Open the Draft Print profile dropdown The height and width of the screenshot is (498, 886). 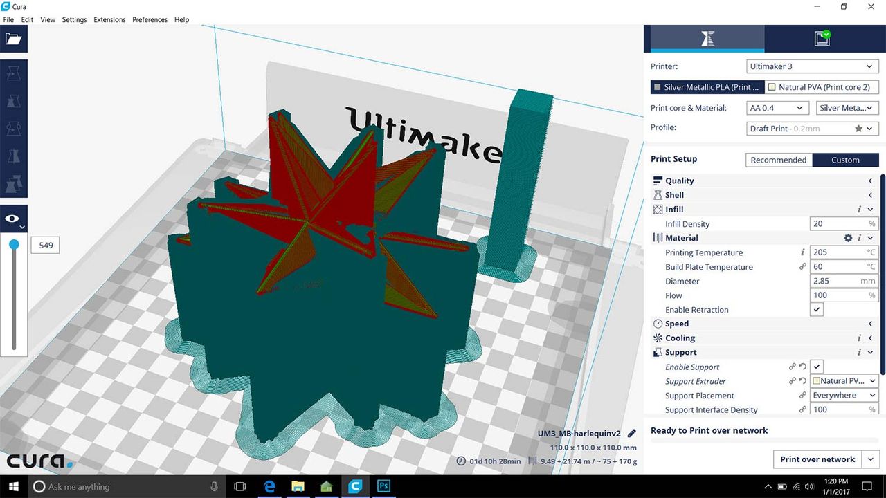[x=812, y=129]
